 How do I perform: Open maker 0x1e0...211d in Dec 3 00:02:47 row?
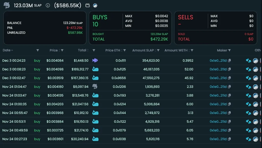(x=218, y=78)
